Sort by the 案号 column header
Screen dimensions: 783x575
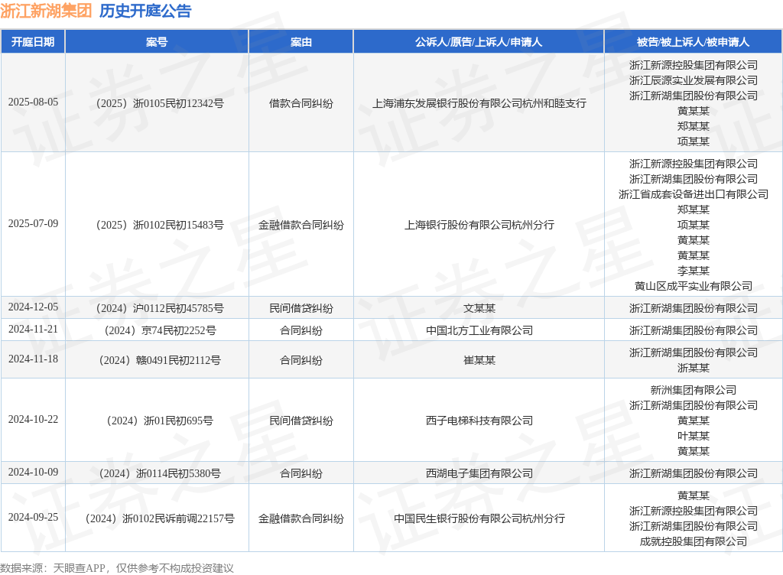pyautogui.click(x=157, y=42)
